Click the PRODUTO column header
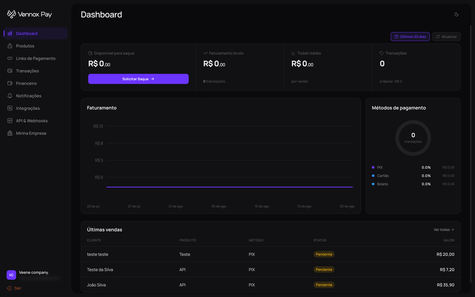The height and width of the screenshot is (297, 475). pyautogui.click(x=188, y=240)
